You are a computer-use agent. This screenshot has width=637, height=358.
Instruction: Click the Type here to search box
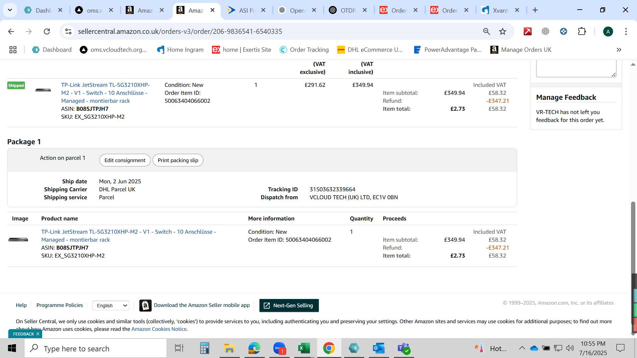[x=96, y=348]
